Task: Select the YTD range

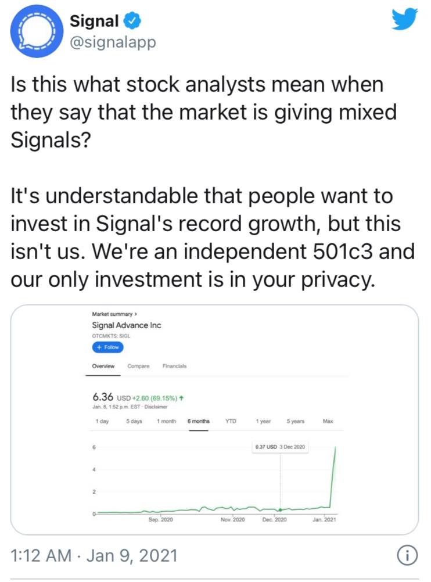Action: tap(231, 421)
